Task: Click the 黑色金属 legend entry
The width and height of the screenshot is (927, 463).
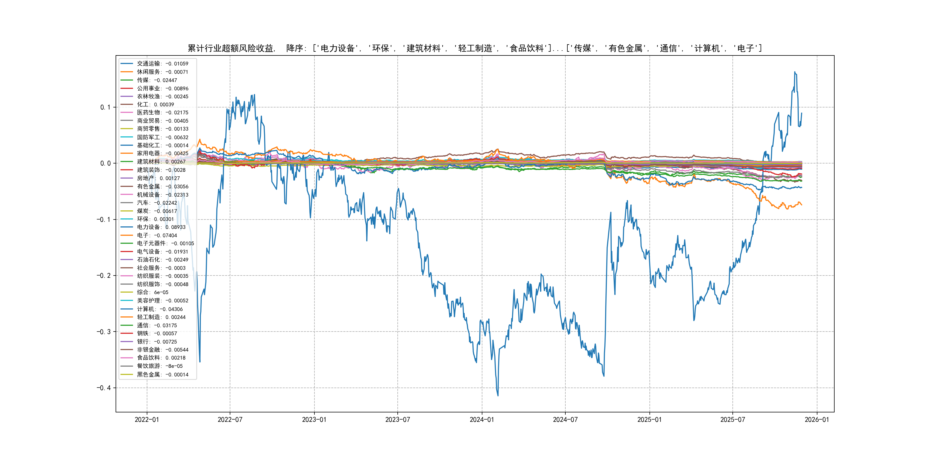Action: [163, 375]
